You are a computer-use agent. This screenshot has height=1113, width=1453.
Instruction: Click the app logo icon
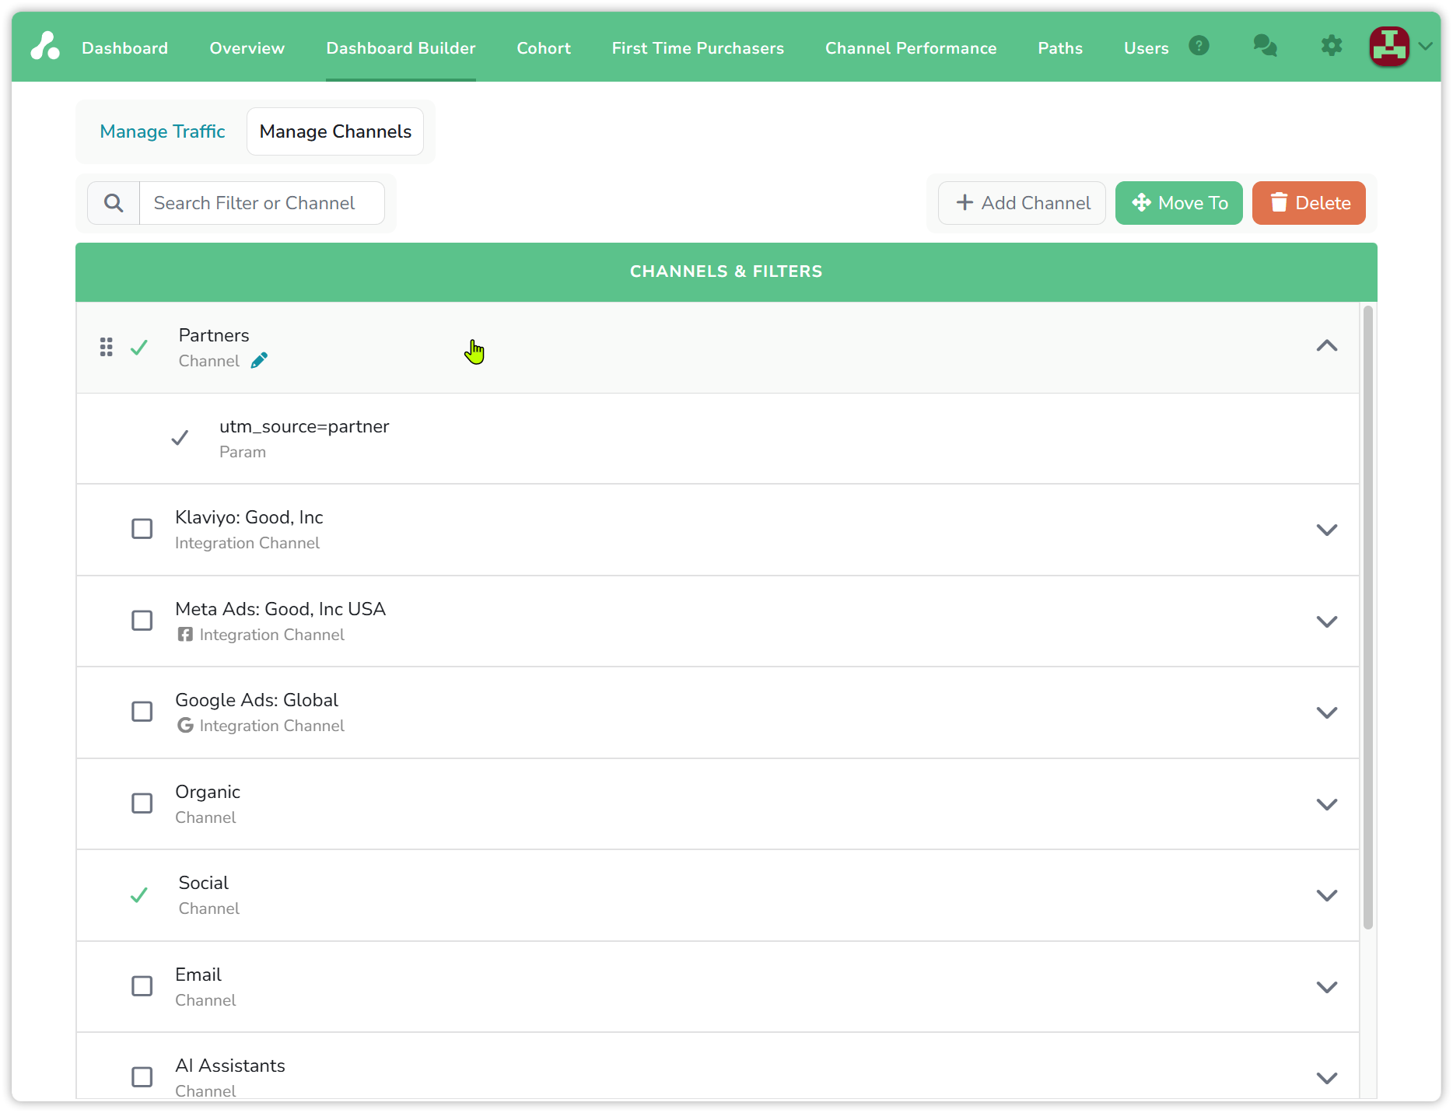[x=45, y=46]
